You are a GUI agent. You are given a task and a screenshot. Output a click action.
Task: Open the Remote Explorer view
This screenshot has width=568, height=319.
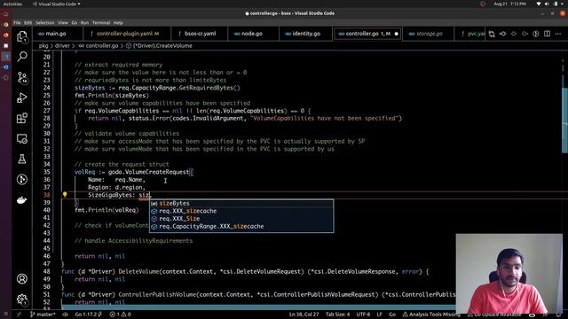(x=22, y=138)
